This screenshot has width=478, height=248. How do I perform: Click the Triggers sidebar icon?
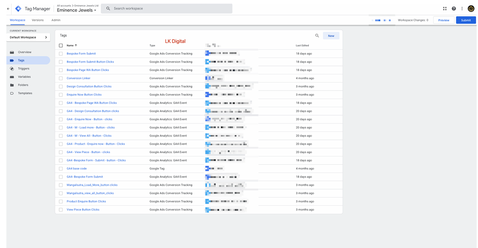[x=12, y=69]
